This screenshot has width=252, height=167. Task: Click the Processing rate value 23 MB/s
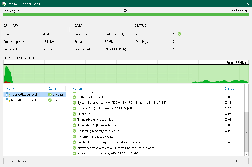[49, 42]
